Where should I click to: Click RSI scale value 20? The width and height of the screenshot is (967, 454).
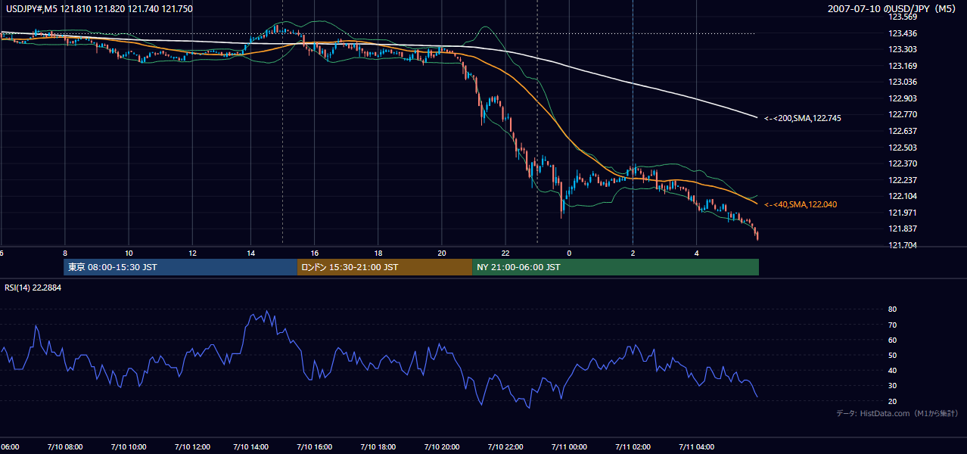point(893,401)
